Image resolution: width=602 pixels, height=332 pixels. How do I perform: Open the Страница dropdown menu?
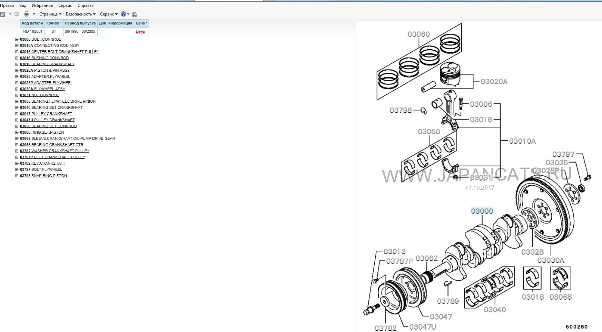(50, 14)
